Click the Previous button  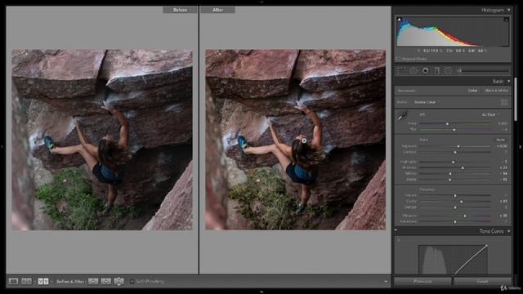coord(422,281)
